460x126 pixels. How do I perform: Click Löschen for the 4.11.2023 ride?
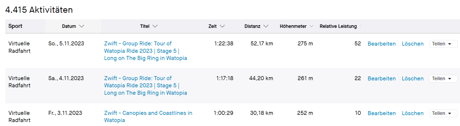click(x=413, y=78)
